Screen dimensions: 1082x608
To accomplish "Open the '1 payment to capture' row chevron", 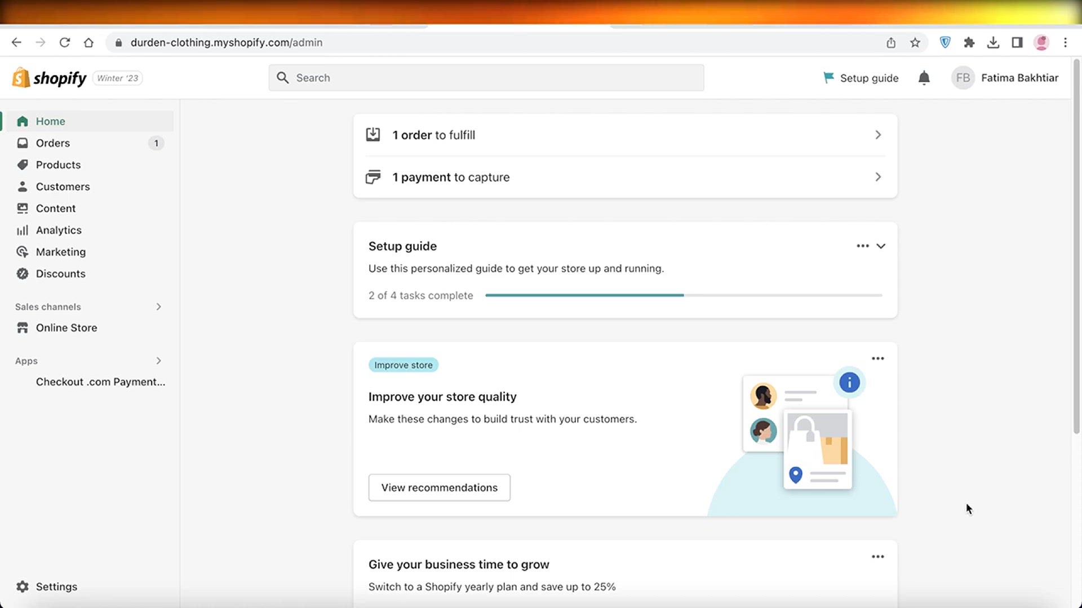I will coord(878,177).
